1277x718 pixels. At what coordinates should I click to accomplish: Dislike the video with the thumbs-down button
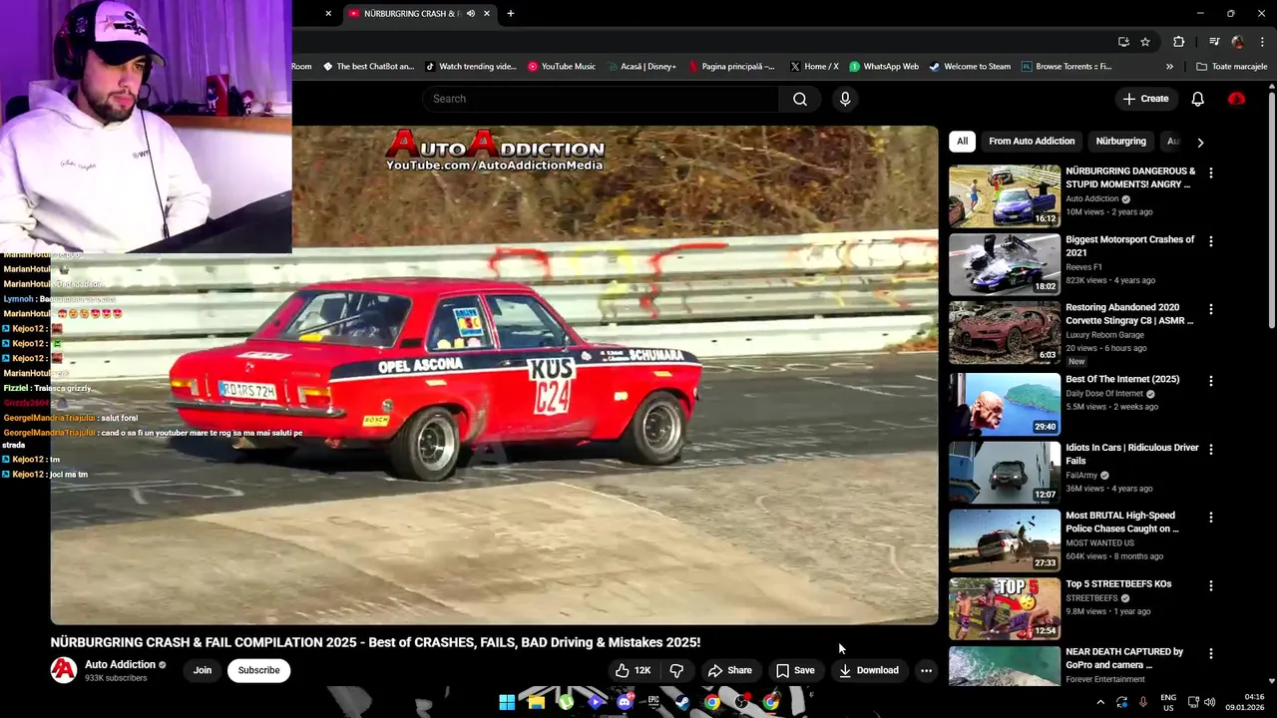(x=676, y=670)
